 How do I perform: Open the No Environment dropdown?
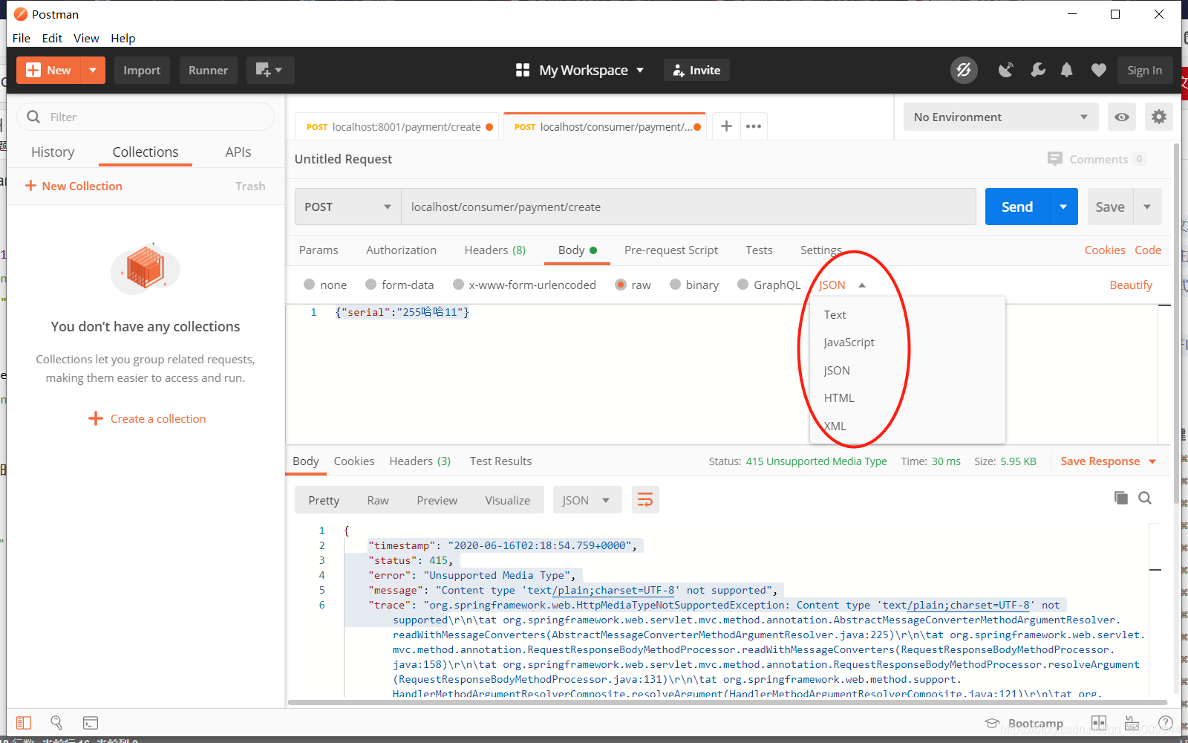[1001, 117]
